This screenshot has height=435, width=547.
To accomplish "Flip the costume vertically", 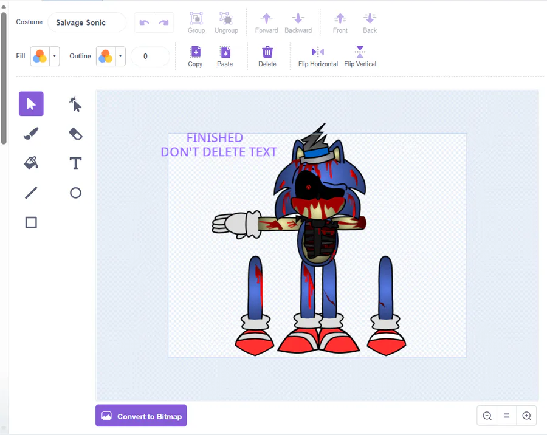I will point(360,57).
